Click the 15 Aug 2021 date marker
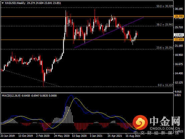185x139 pixels. click(x=133, y=136)
